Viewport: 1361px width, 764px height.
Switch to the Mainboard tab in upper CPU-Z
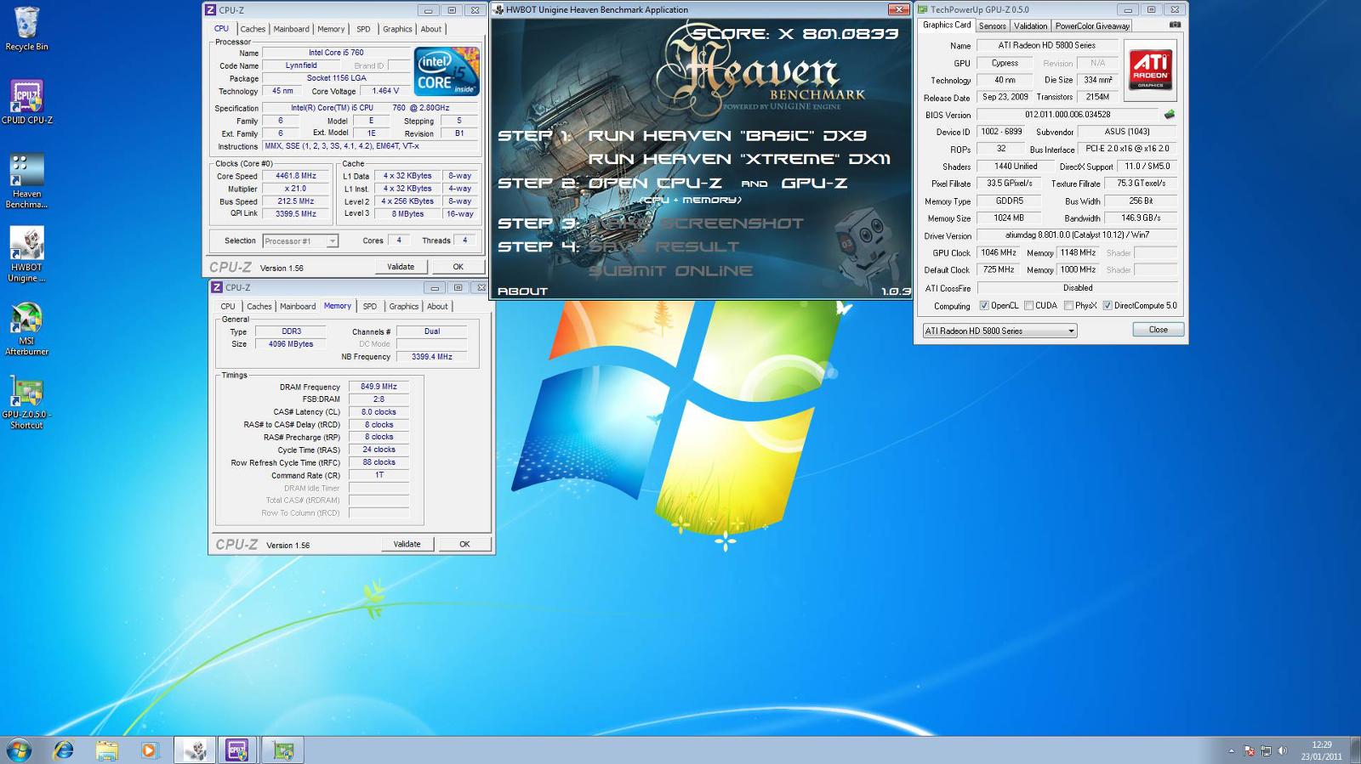tap(291, 29)
